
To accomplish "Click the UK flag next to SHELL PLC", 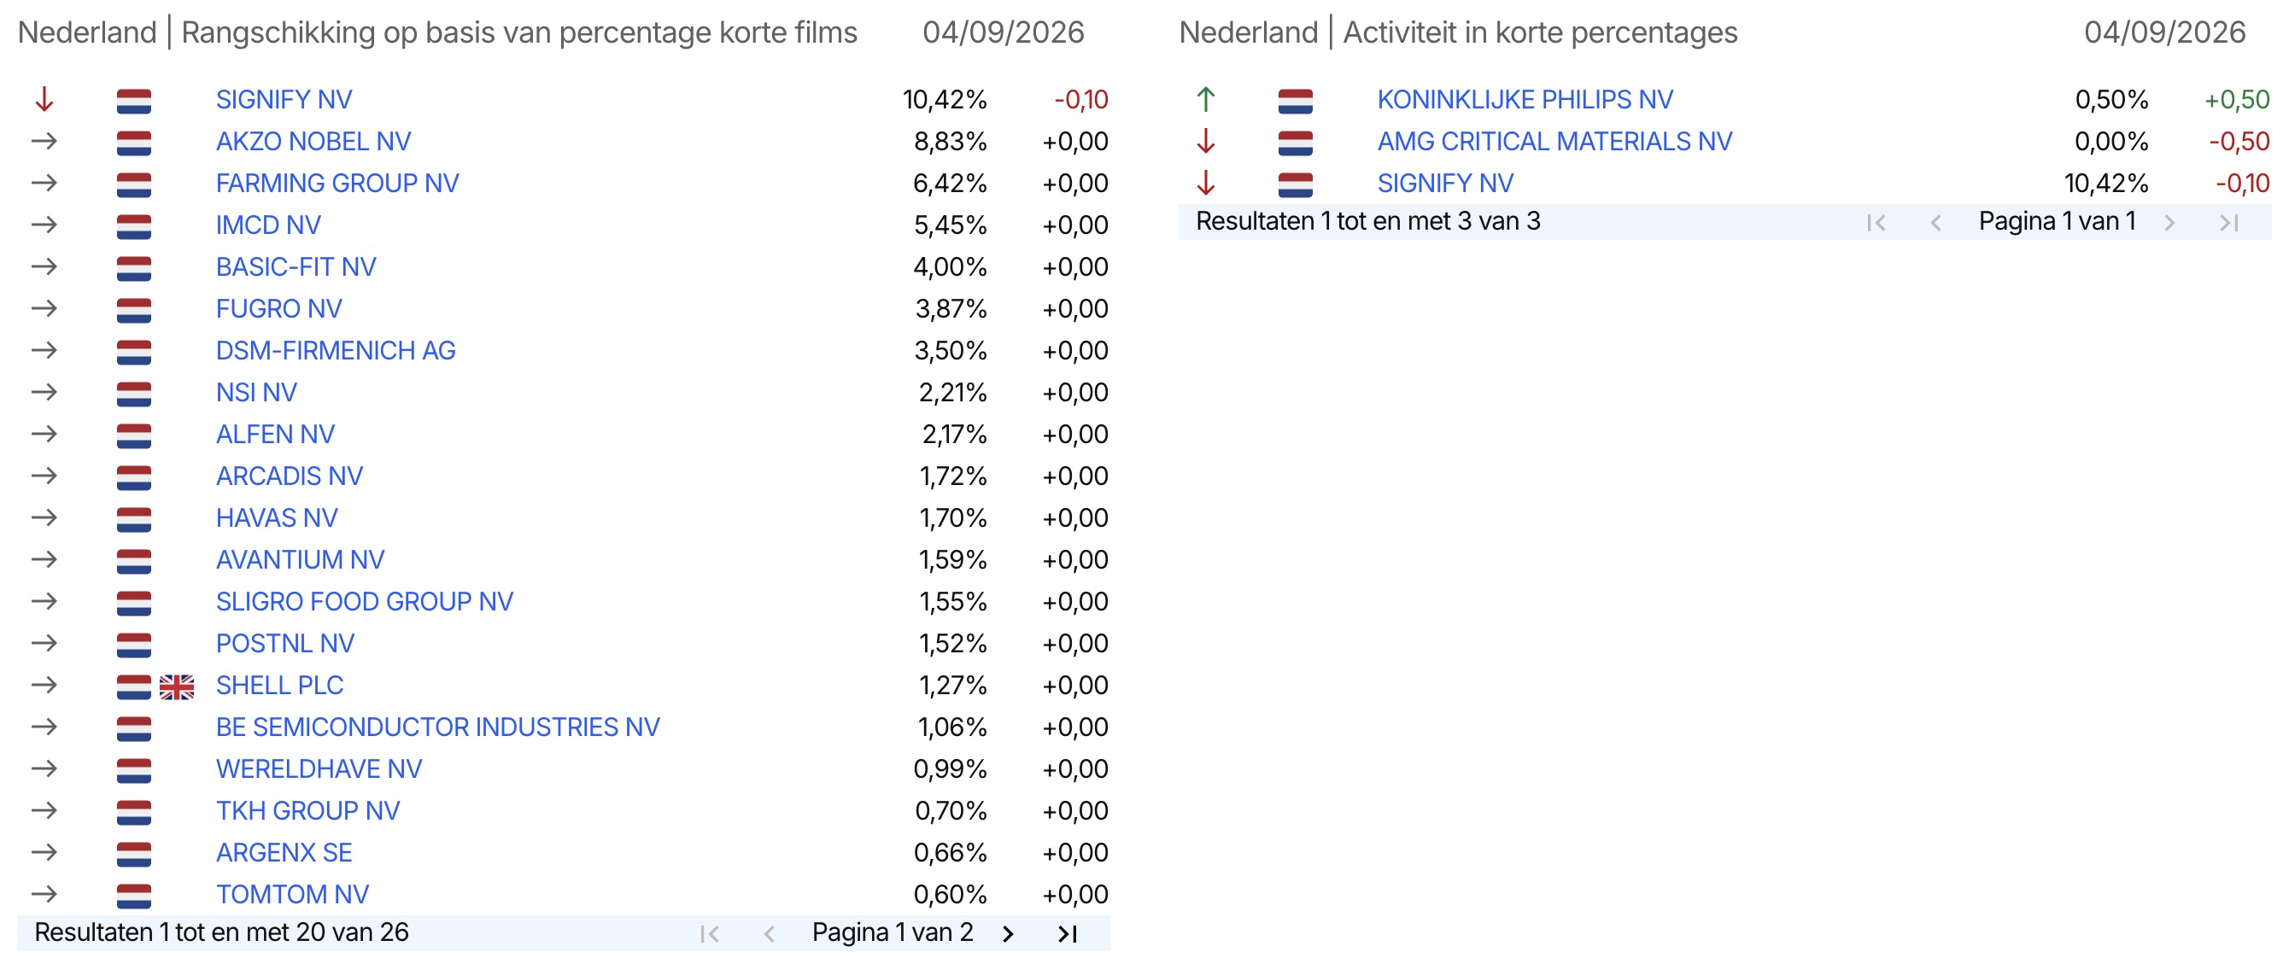I will click(x=177, y=686).
